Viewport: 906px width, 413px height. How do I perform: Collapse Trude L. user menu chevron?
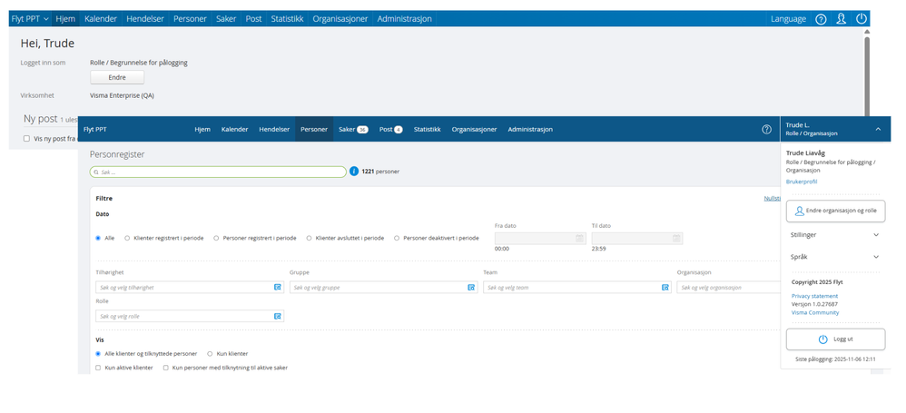[878, 130]
